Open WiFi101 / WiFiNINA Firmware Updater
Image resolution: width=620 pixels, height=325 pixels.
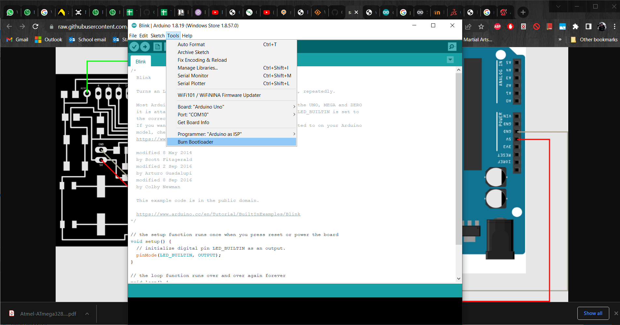231,95
